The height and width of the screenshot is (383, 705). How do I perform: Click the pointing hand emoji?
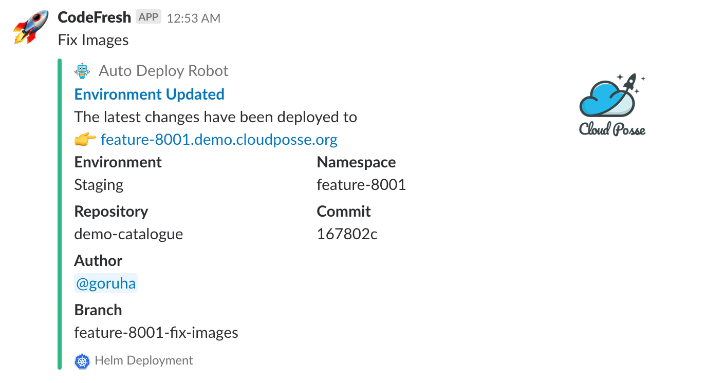point(85,140)
